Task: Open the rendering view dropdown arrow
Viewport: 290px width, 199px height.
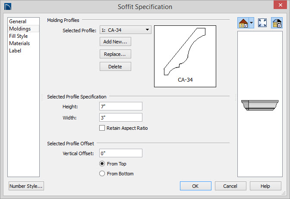Action: coord(251,23)
